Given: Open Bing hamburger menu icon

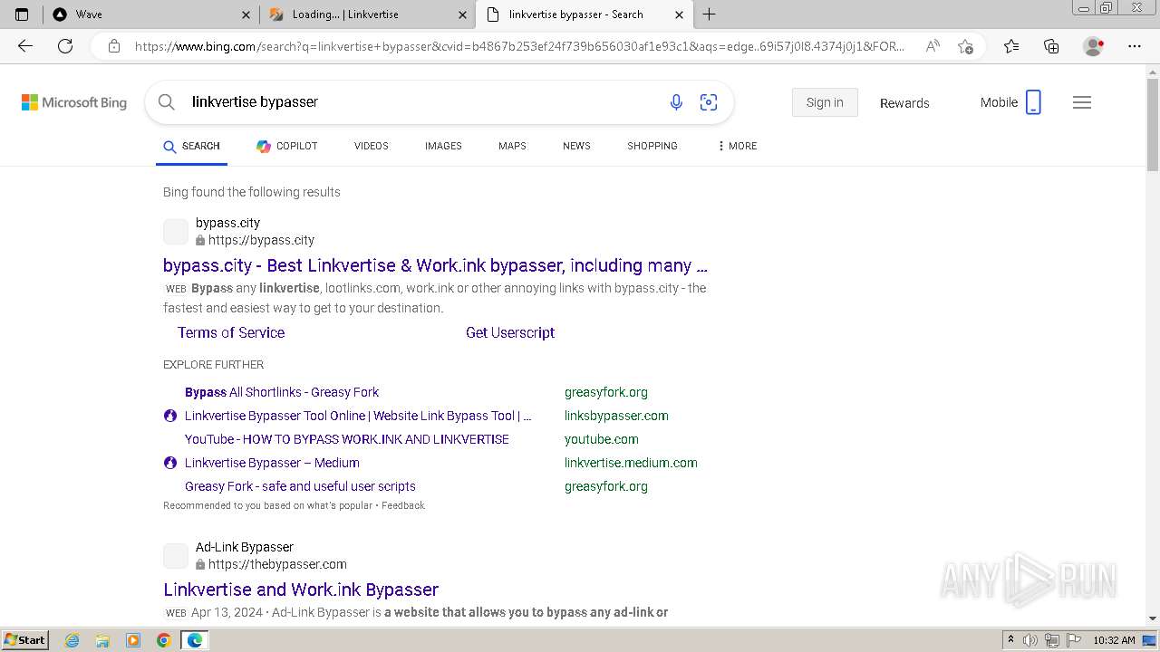Looking at the screenshot, I should 1082,102.
